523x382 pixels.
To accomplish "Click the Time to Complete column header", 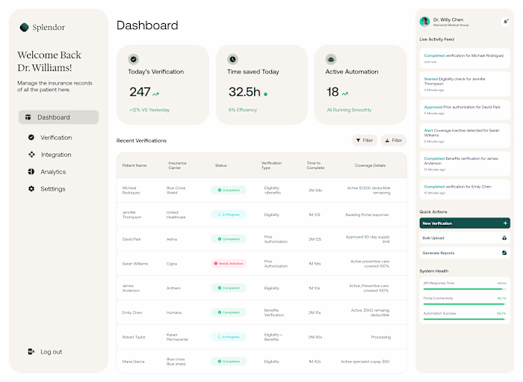I will pyautogui.click(x=315, y=165).
